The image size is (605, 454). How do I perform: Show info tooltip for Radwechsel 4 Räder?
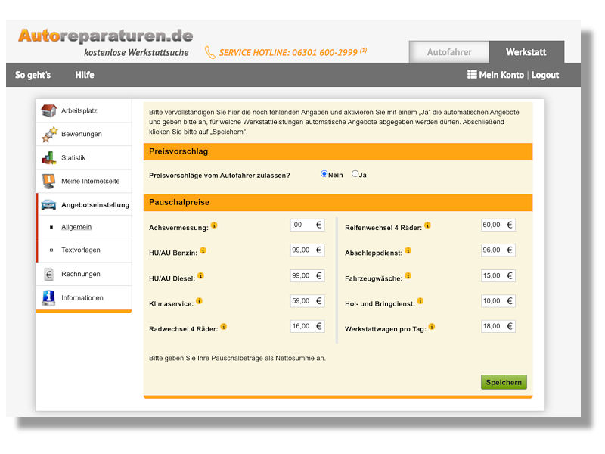point(224,327)
